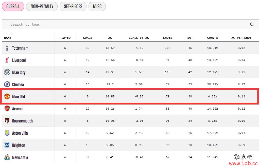Select Newcastle's XG value 8.41
This screenshot has width=260, height=166.
pos(110,157)
